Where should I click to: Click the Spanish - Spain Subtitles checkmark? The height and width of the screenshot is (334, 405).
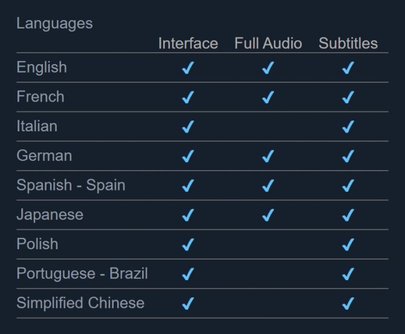pyautogui.click(x=348, y=186)
